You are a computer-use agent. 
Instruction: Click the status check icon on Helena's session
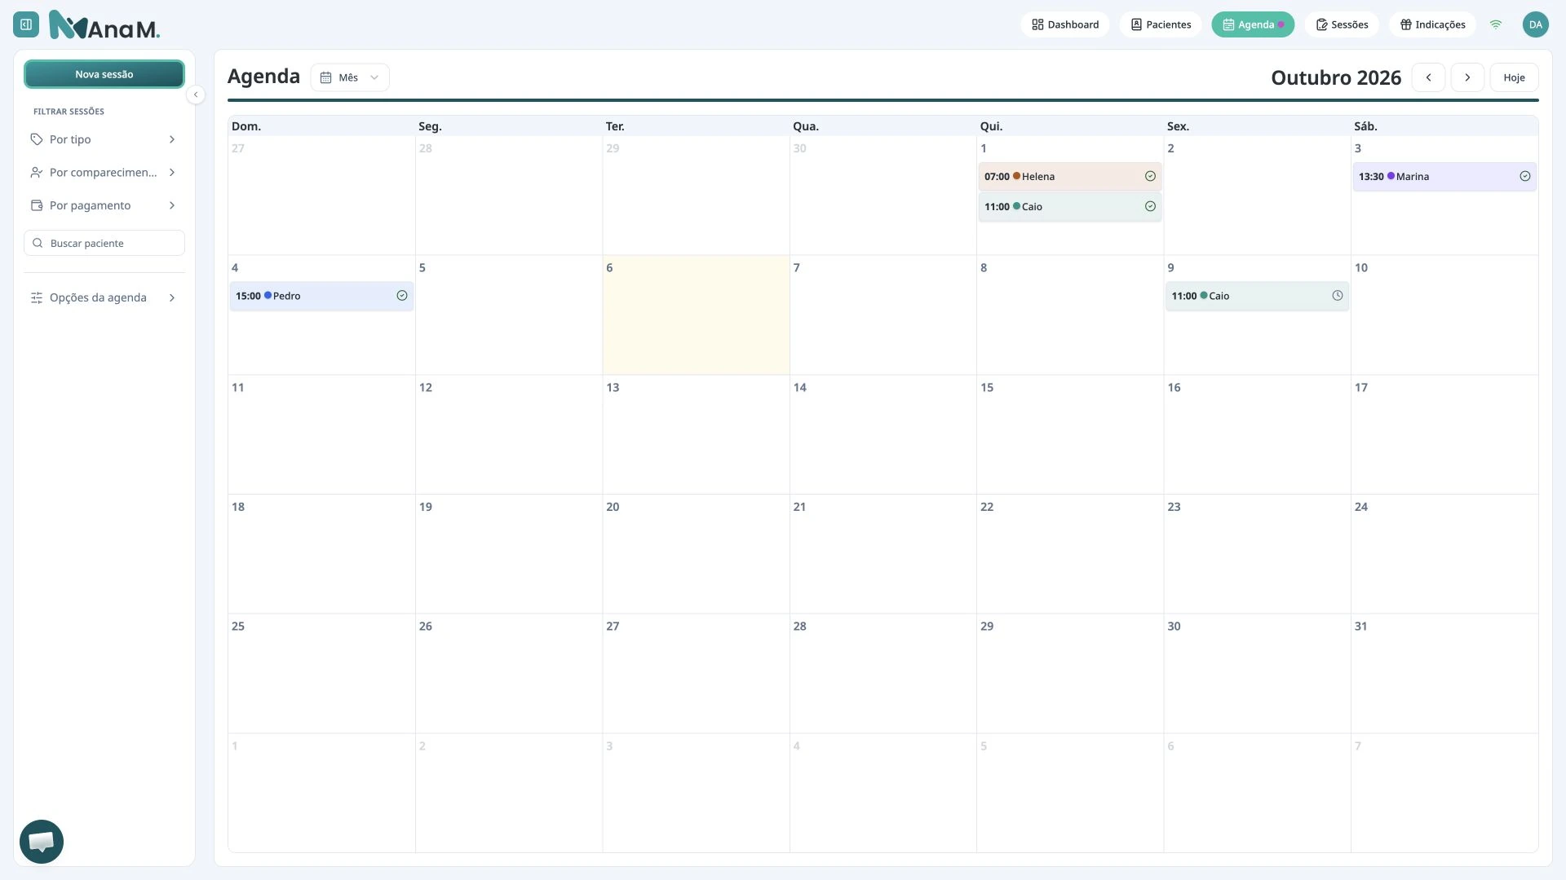[1150, 177]
